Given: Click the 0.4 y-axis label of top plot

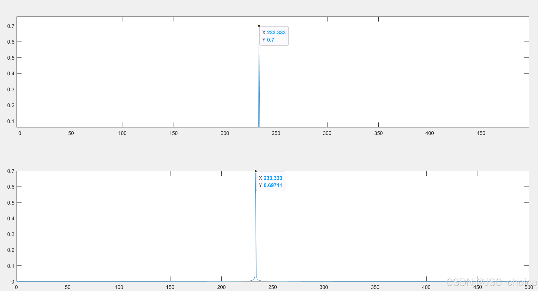Looking at the screenshot, I should coord(11,74).
